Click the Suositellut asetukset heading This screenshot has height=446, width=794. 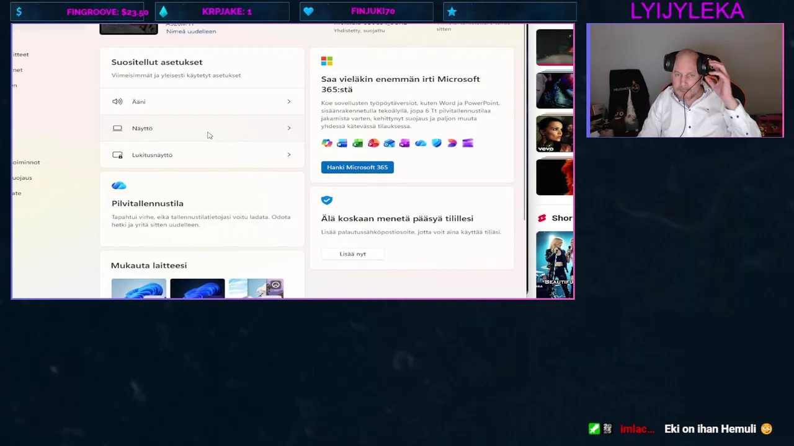157,62
